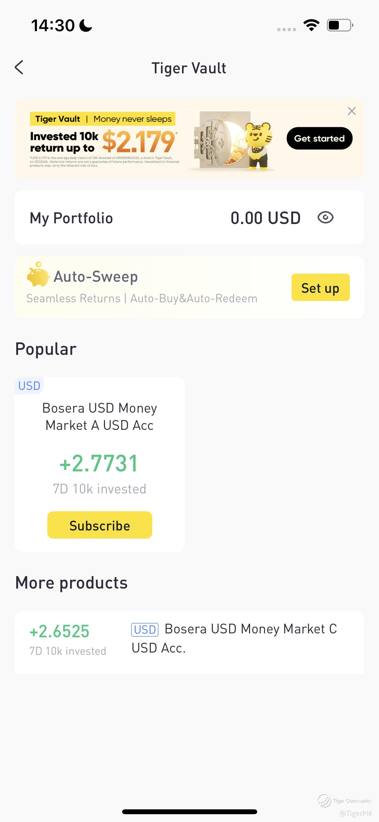The image size is (379, 822).
Task: Tap the battery indicator icon
Action: [x=340, y=25]
